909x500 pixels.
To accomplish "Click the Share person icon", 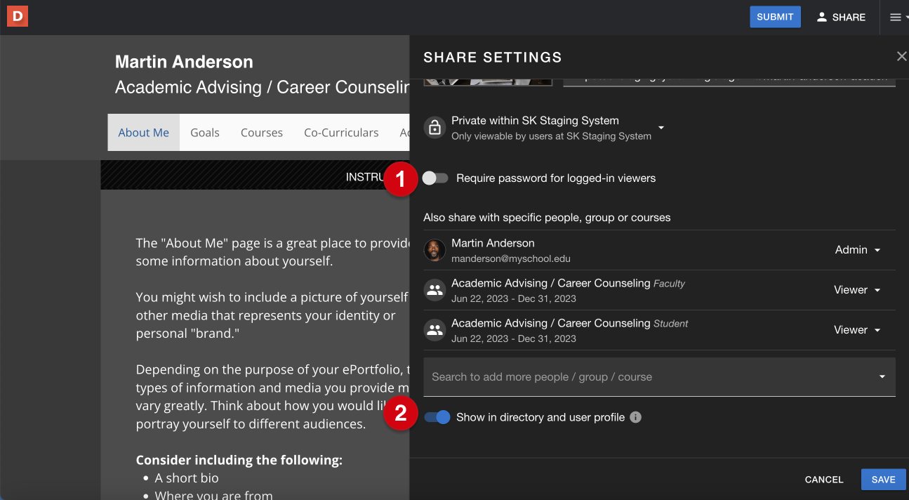I will click(822, 17).
